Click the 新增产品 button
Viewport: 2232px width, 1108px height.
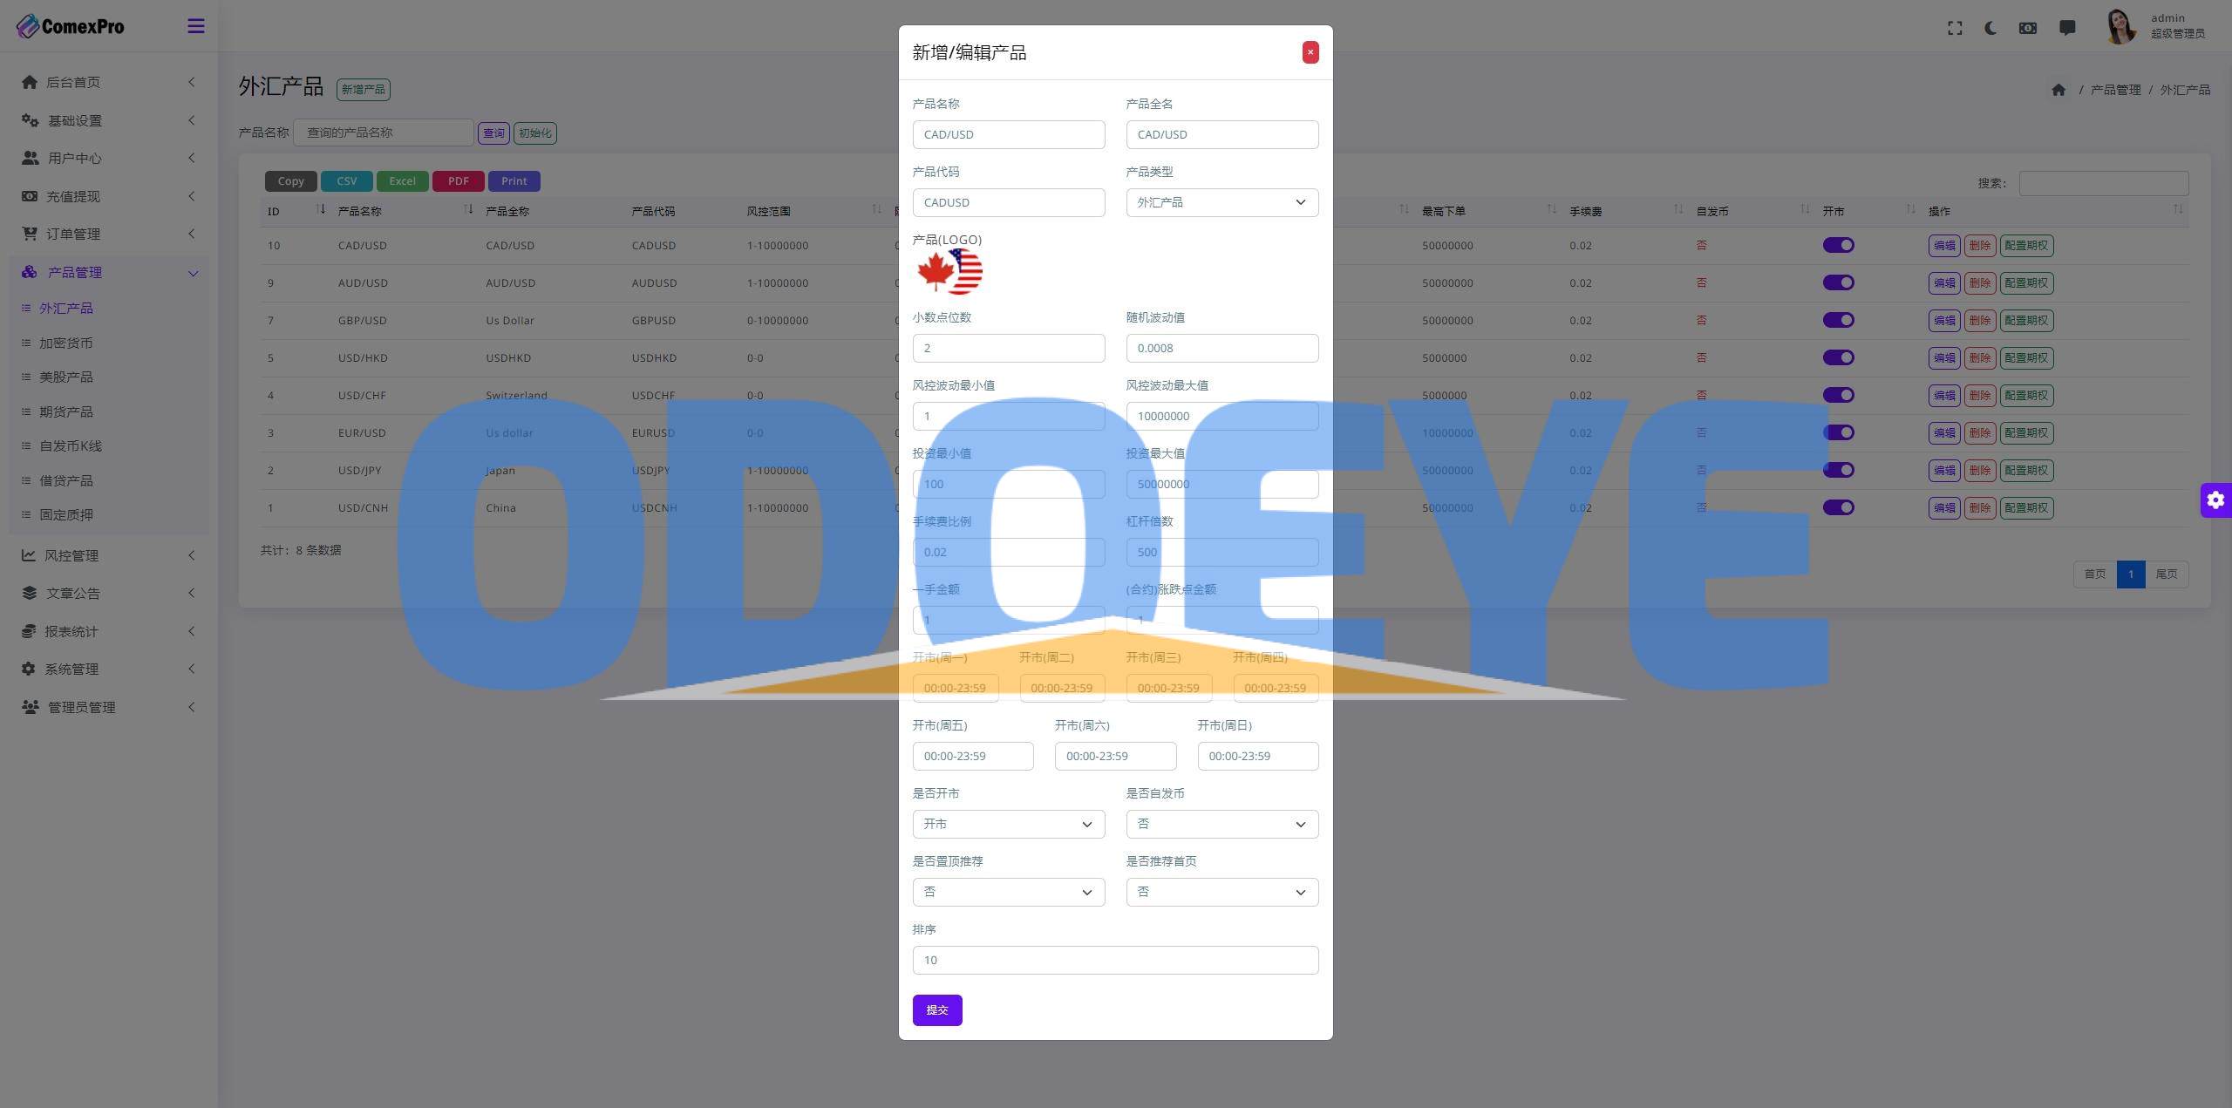click(363, 88)
